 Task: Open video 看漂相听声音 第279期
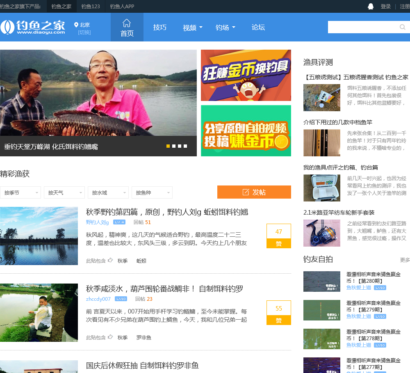pyautogui.click(x=374, y=306)
